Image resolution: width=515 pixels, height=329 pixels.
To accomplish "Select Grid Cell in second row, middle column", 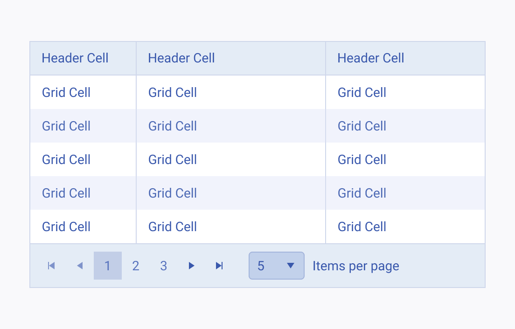I will 231,126.
